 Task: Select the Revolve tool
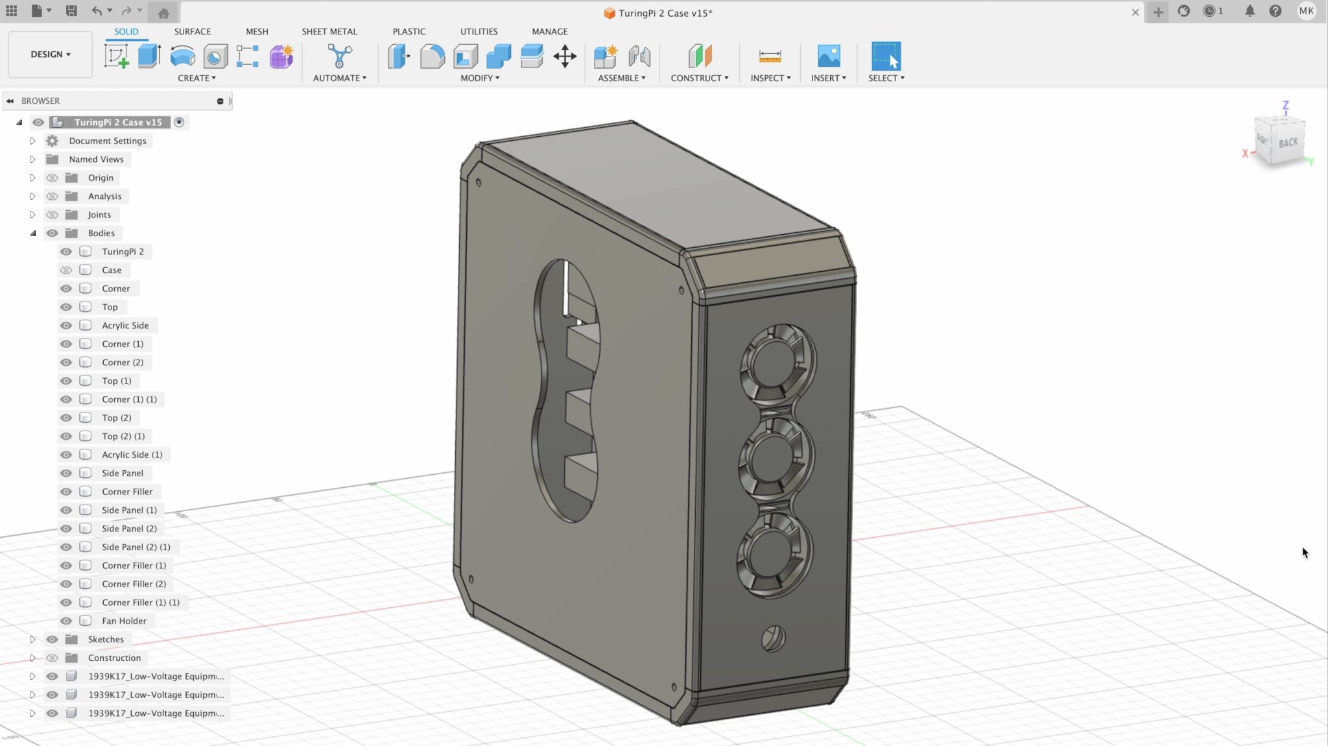click(183, 57)
